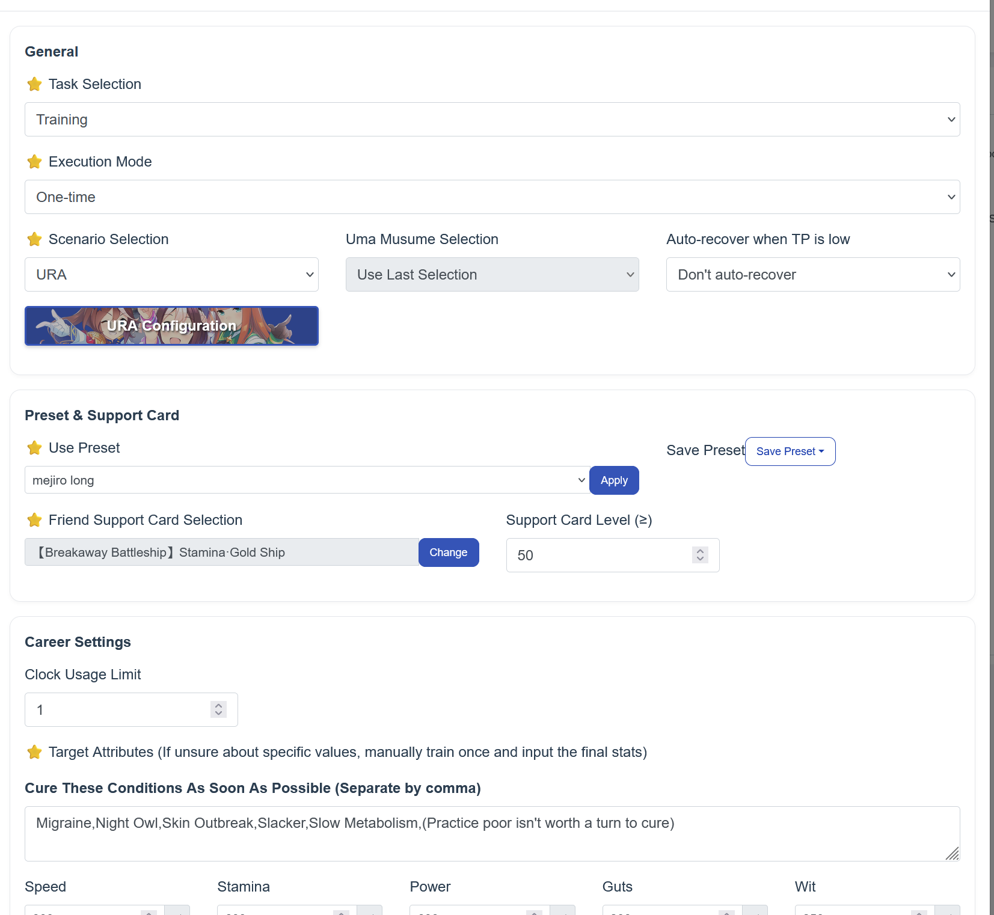
Task: Click the 'Support Card Level (≥)' label
Action: coord(579,520)
